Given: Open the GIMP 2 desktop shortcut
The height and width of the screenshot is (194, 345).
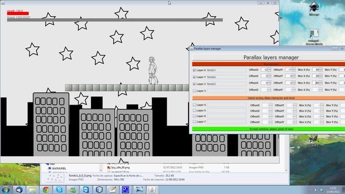Looking at the screenshot, I should click(314, 141).
